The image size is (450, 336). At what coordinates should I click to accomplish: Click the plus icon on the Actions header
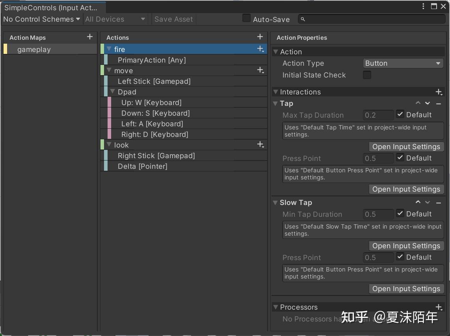tap(260, 37)
